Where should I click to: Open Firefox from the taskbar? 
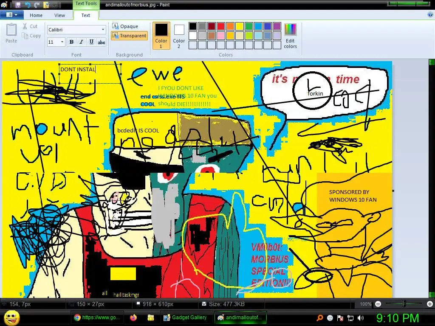click(133, 318)
